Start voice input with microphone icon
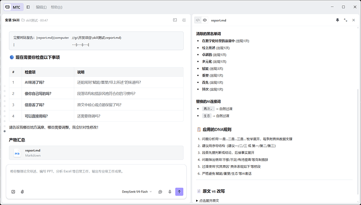The image size is (361, 205). (x=170, y=191)
